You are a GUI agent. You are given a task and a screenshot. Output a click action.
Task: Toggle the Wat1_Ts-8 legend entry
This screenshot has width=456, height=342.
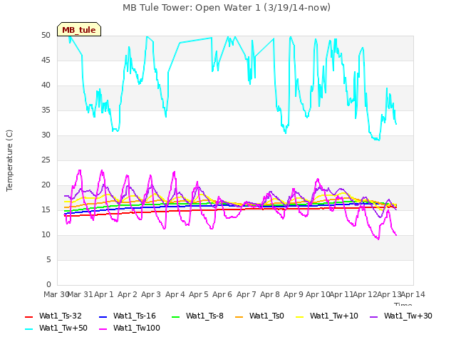pyautogui.click(x=197, y=316)
